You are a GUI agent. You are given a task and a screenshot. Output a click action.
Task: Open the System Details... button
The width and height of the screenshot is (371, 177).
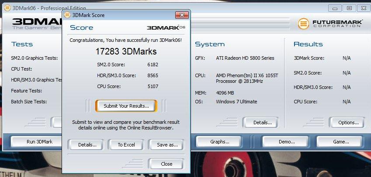[260, 123]
